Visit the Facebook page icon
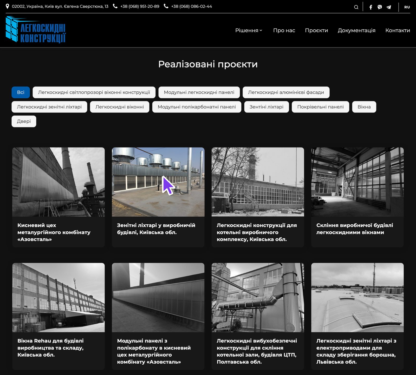This screenshot has width=416, height=375. 371,7
